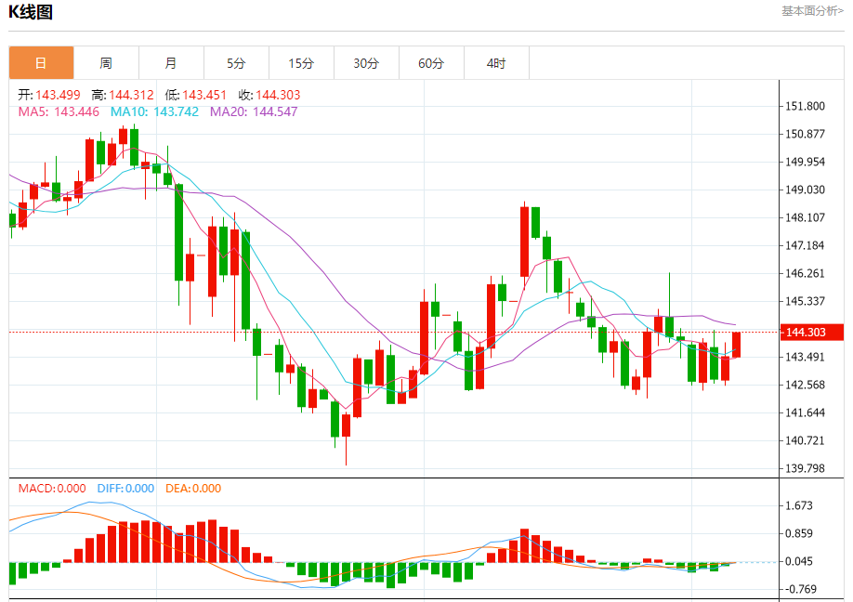Click the 140.721 price axis label

point(805,440)
